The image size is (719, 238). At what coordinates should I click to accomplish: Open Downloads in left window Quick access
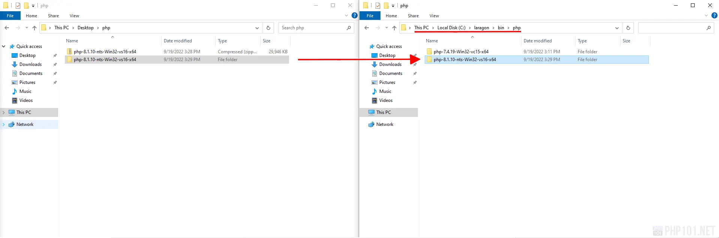click(x=30, y=64)
